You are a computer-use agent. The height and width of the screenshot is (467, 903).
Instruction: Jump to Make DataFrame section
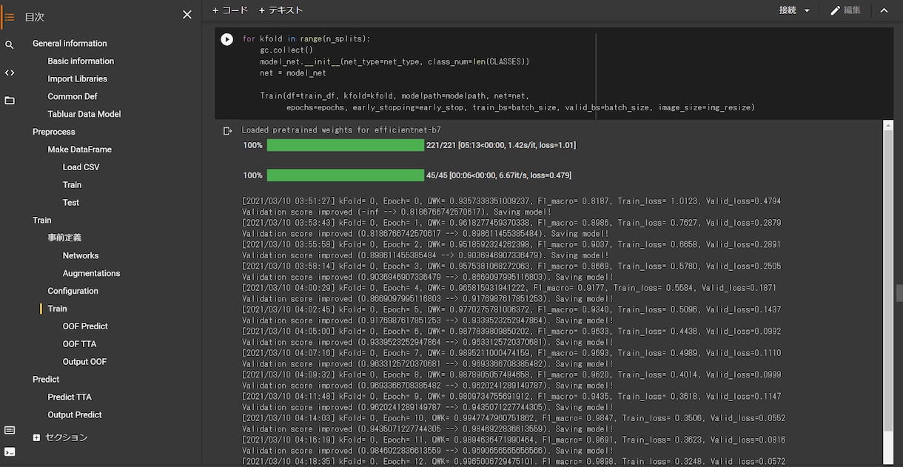pyautogui.click(x=80, y=149)
